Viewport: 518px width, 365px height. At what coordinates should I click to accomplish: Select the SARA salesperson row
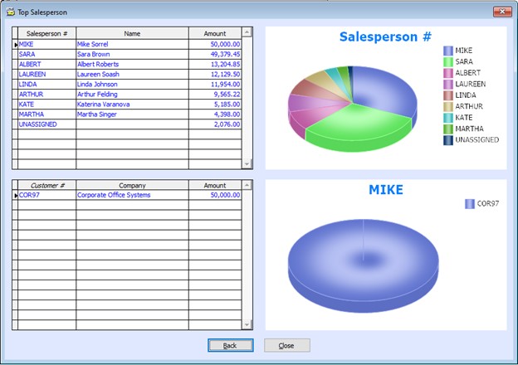coord(46,54)
